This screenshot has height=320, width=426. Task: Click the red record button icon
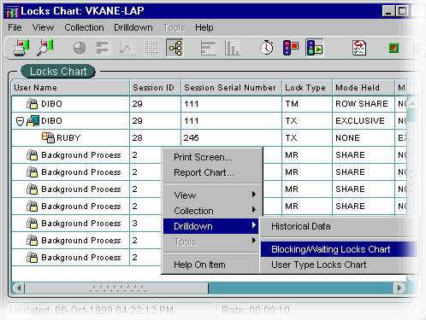tap(393, 48)
